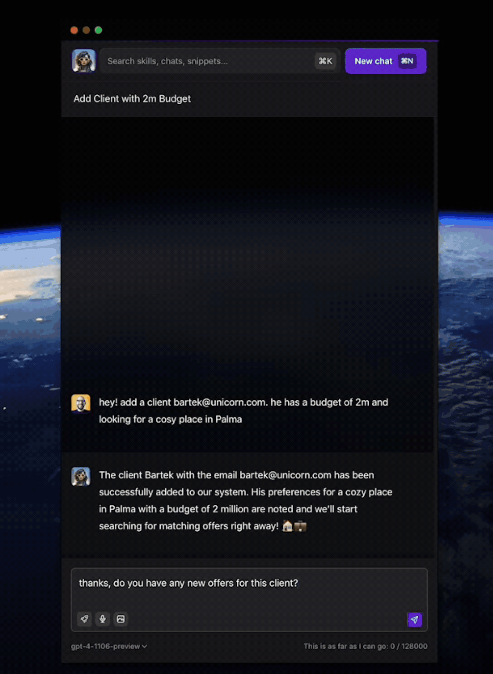Open the assistant avatar beside the search bar
The image size is (493, 674).
84,61
